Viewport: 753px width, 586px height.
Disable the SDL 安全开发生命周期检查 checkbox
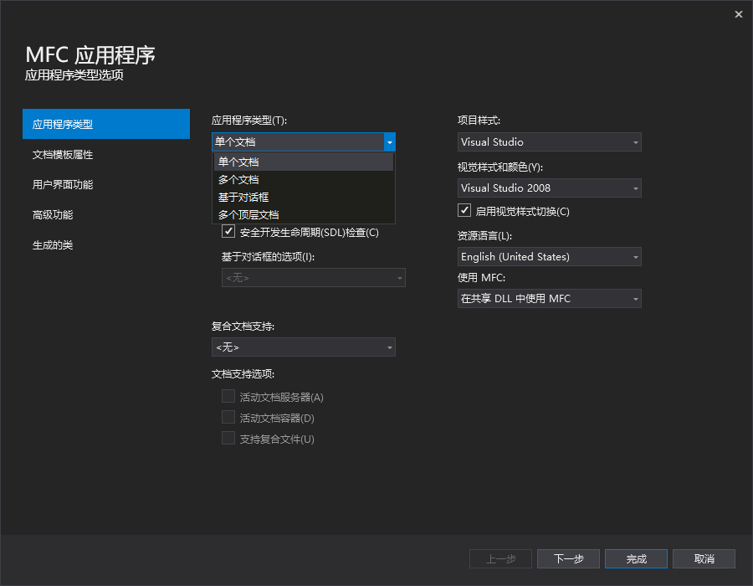click(x=228, y=232)
